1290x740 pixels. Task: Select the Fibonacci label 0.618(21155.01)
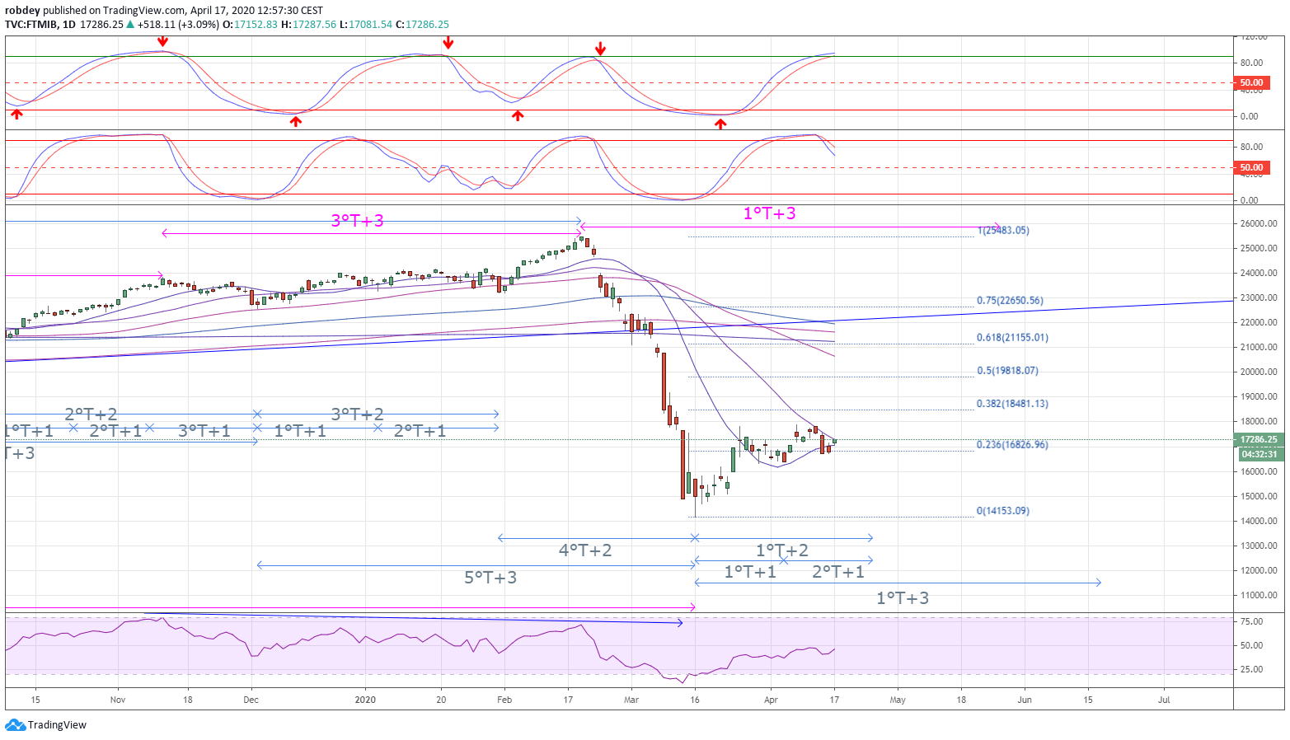coord(1012,338)
